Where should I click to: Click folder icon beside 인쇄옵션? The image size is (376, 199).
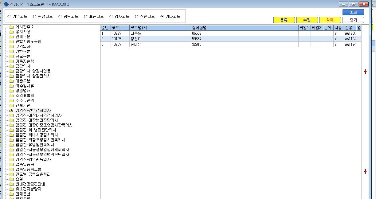pyautogui.click(x=12, y=194)
